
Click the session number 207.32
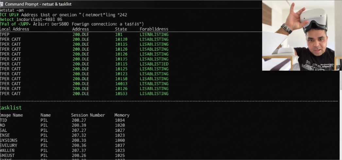click(x=79, y=135)
